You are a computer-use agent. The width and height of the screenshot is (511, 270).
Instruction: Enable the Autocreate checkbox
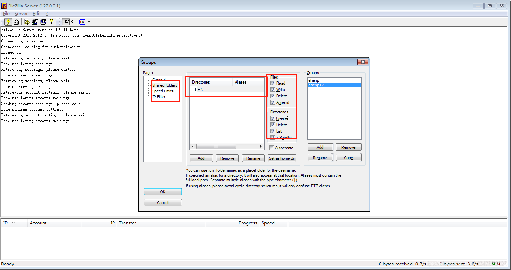(x=272, y=148)
